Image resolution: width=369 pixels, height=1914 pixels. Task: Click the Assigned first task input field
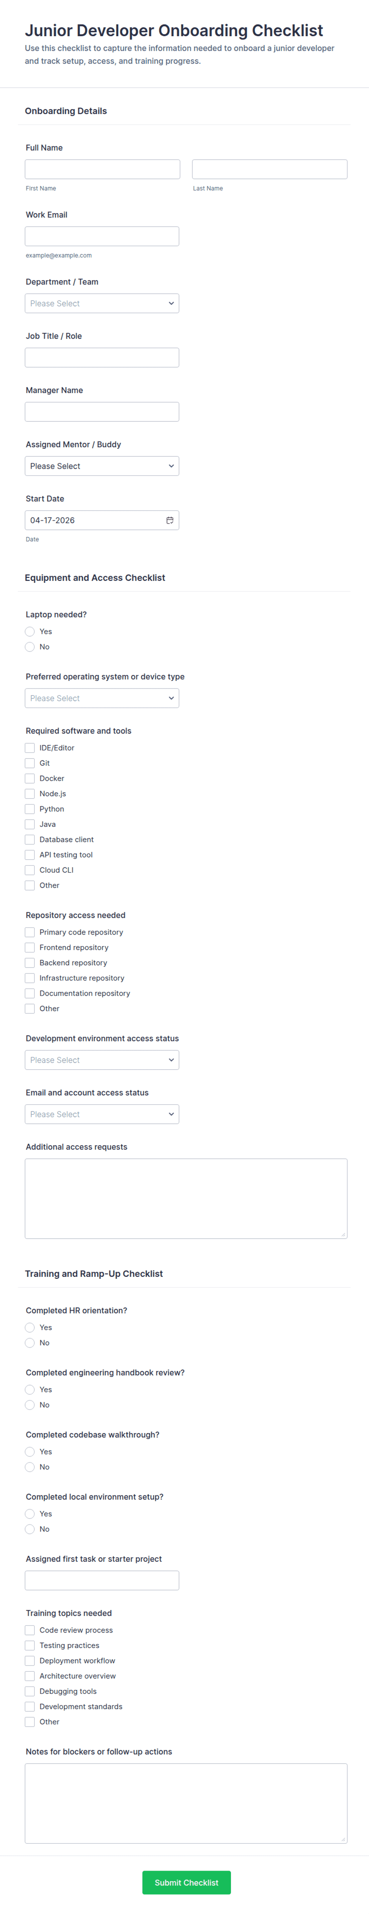(102, 1580)
